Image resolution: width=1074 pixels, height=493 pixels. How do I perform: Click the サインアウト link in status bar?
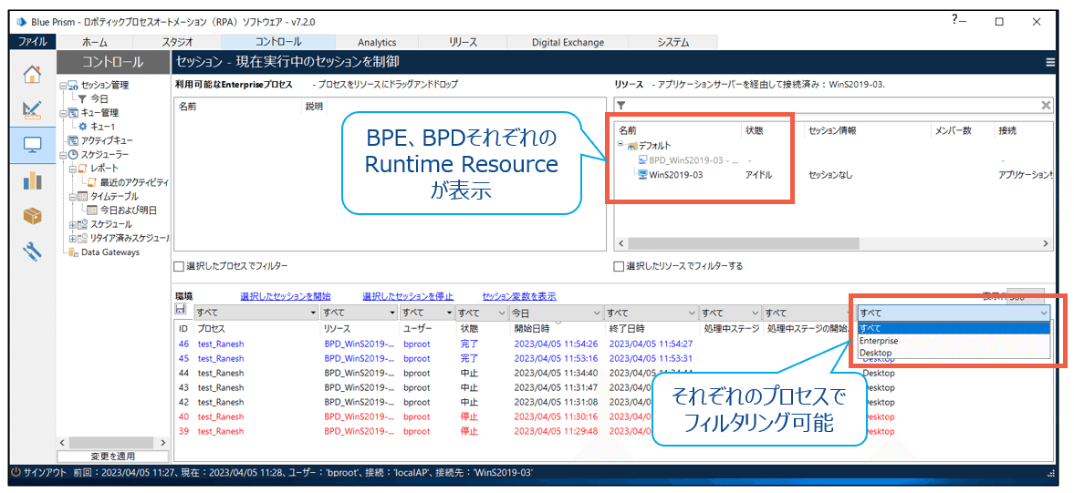pyautogui.click(x=46, y=473)
